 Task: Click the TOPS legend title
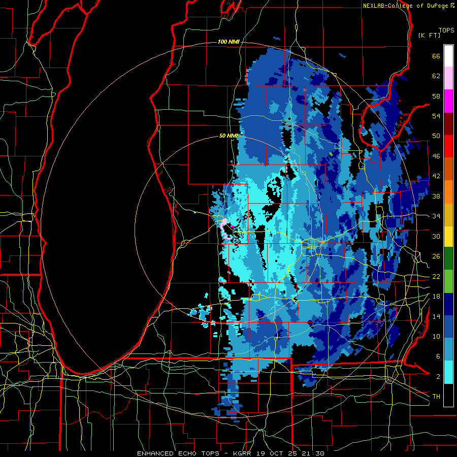pos(446,30)
